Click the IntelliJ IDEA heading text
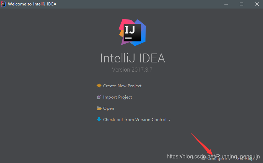 point(133,58)
